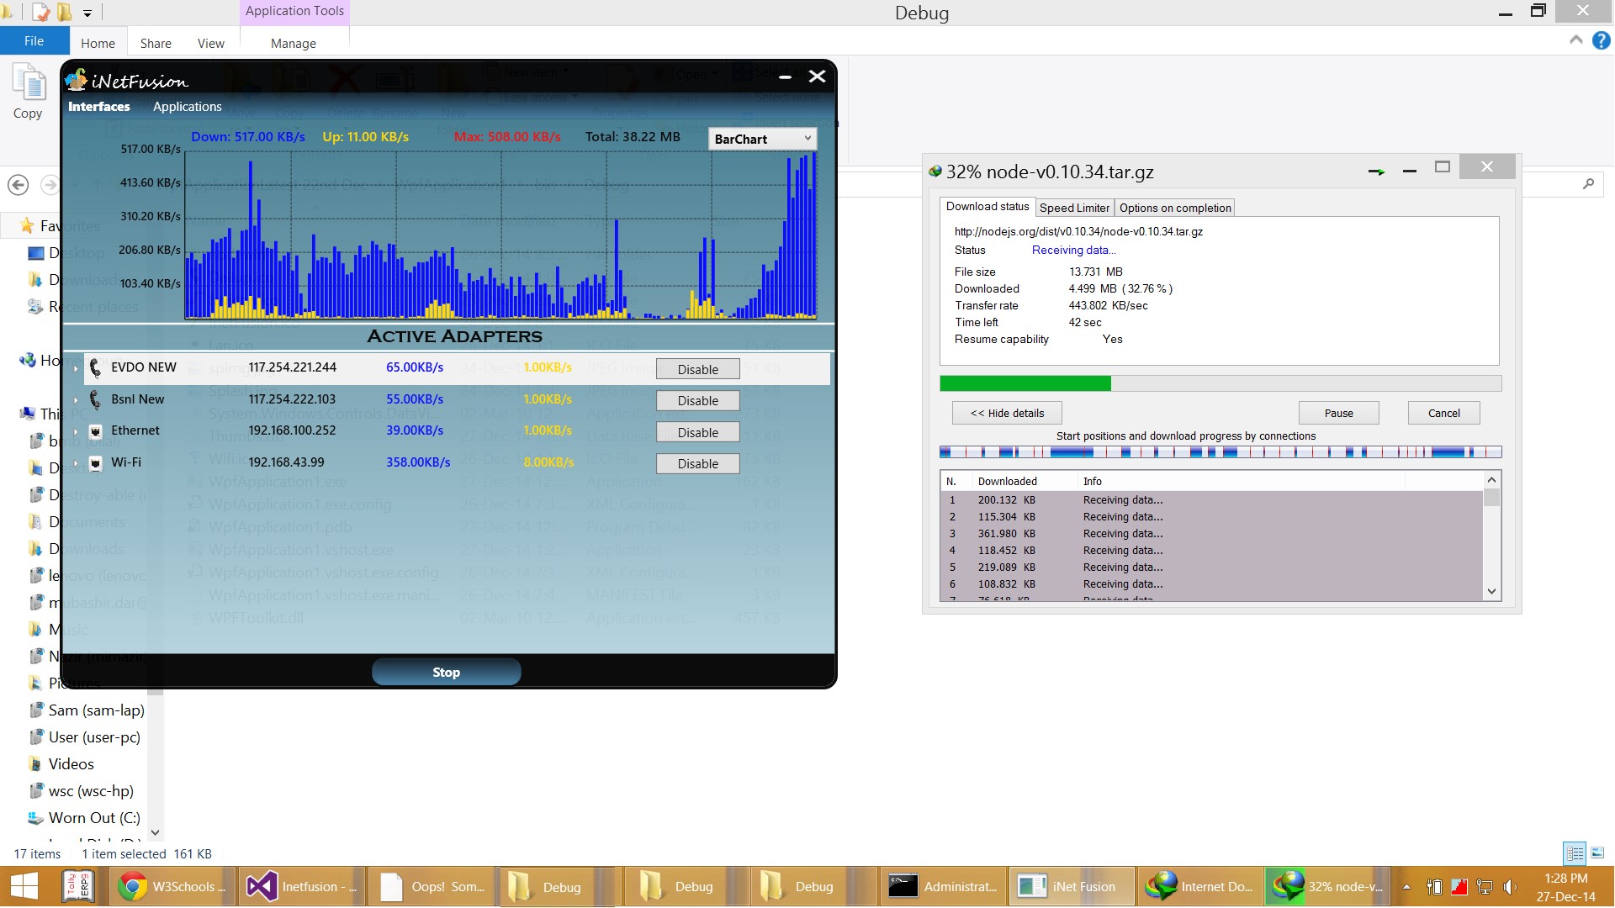Switch to the Applications tab
Viewport: 1615px width, 908px height.
tap(187, 107)
